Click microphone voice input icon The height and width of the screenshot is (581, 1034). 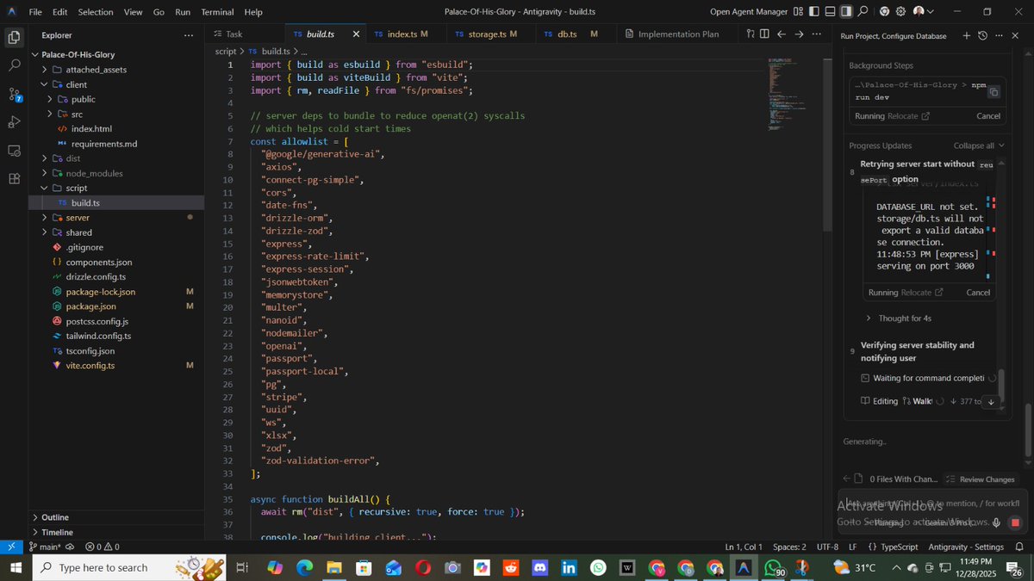coord(996,522)
